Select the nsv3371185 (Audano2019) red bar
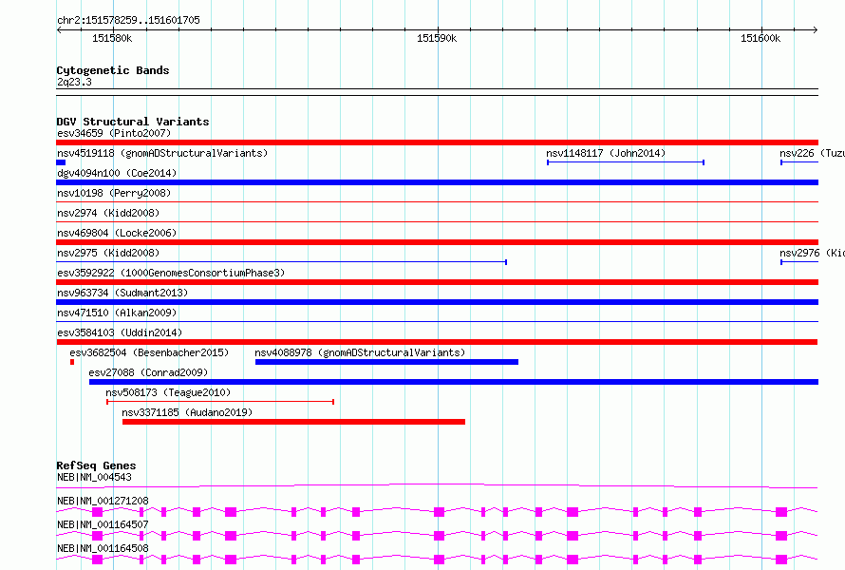The width and height of the screenshot is (845, 570). click(x=293, y=422)
